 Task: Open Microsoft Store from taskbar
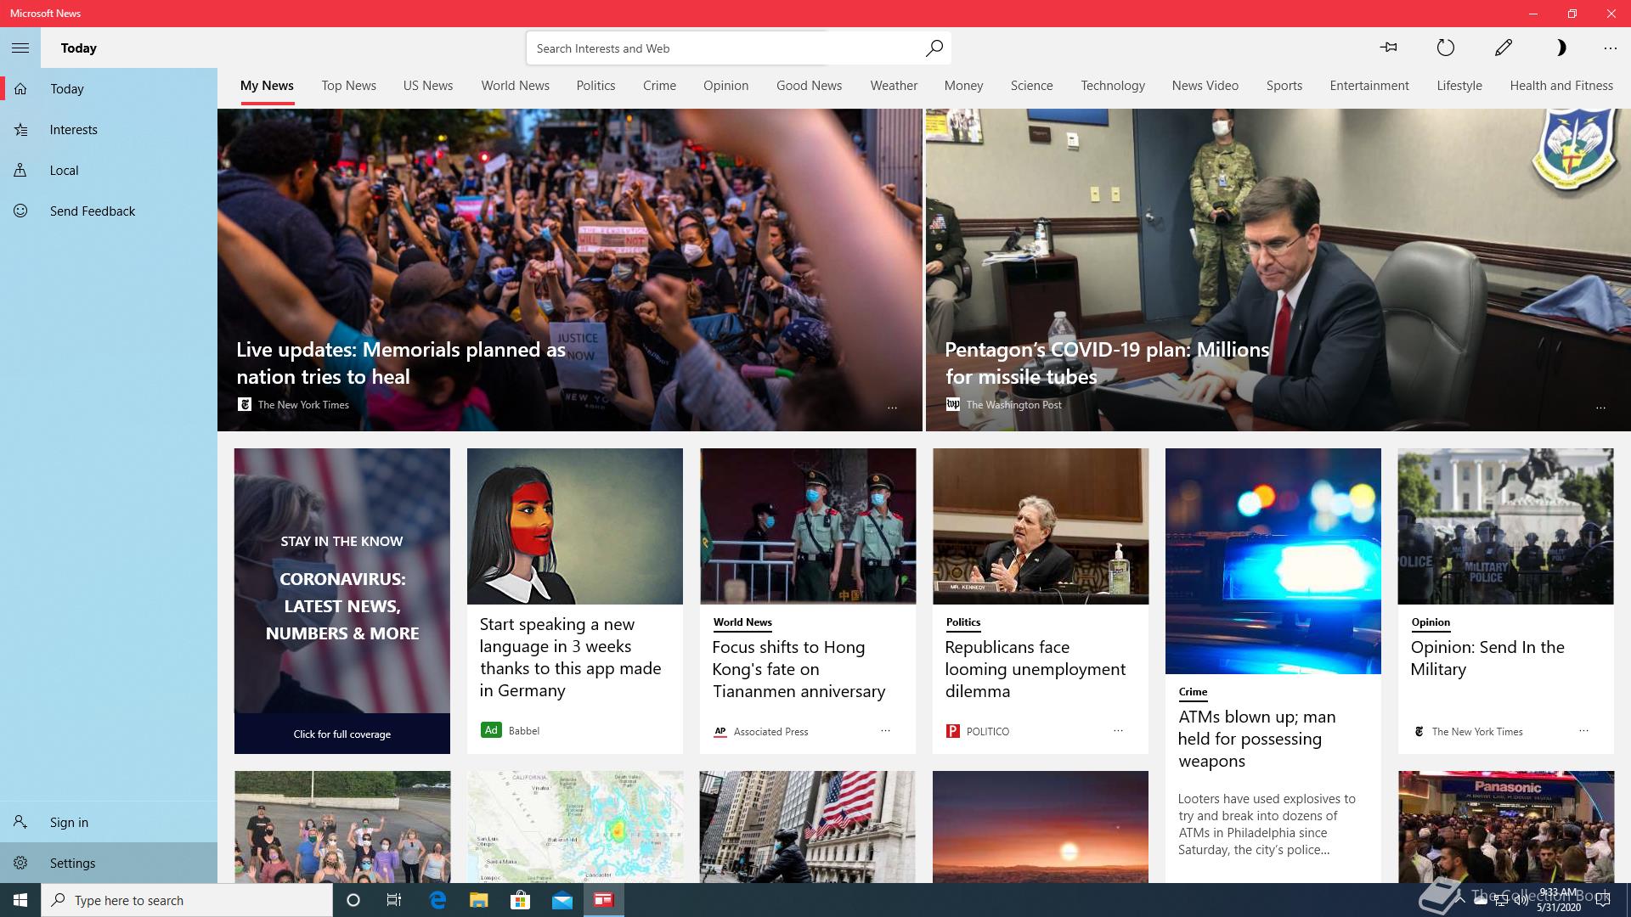pos(520,900)
